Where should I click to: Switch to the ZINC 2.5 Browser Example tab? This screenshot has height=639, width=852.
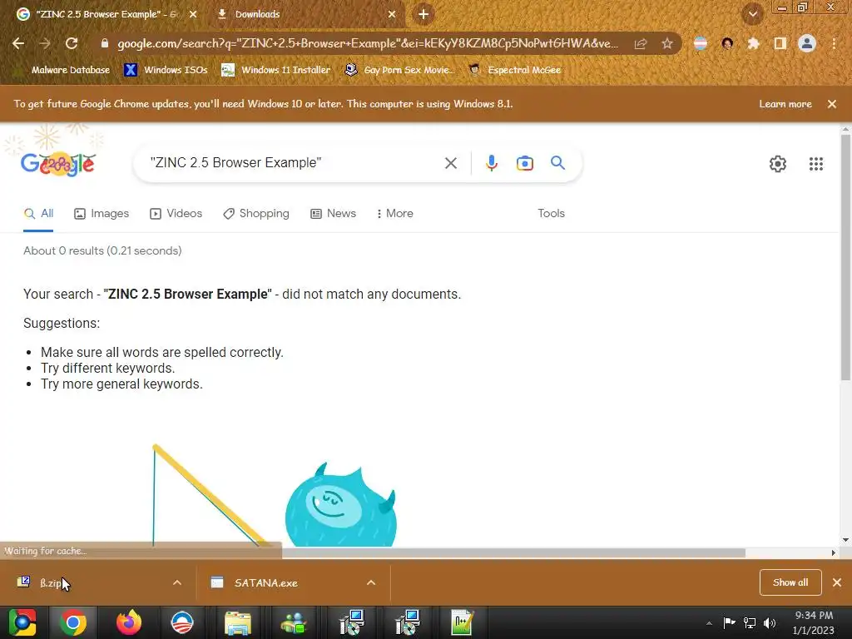[106, 14]
